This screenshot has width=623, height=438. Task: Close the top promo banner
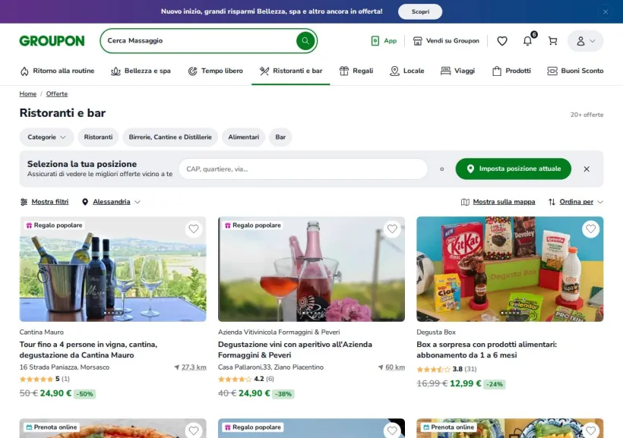coord(605,12)
